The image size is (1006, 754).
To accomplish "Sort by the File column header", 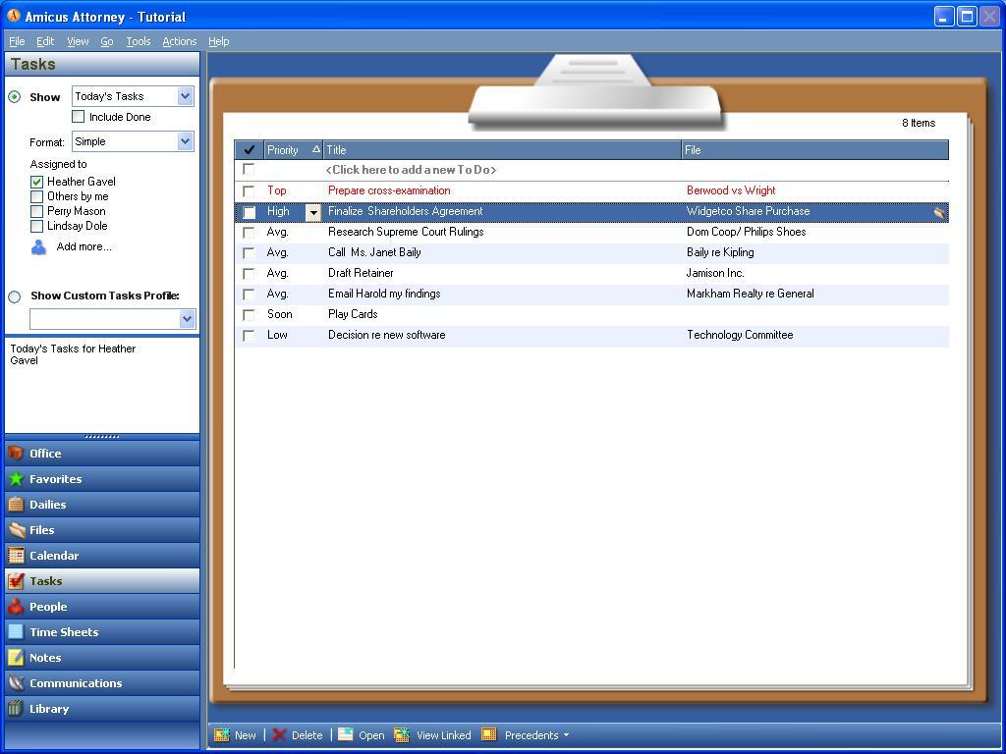I will click(814, 150).
